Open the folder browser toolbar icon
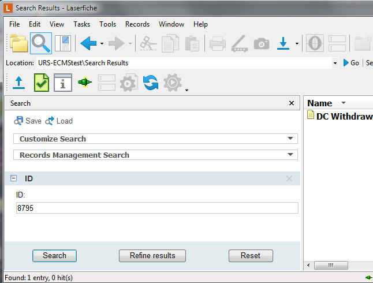The image size is (373, 283). tap(18, 43)
